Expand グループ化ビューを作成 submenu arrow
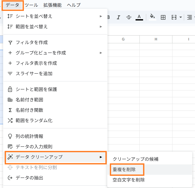This screenshot has height=188, width=195. tap(101, 53)
